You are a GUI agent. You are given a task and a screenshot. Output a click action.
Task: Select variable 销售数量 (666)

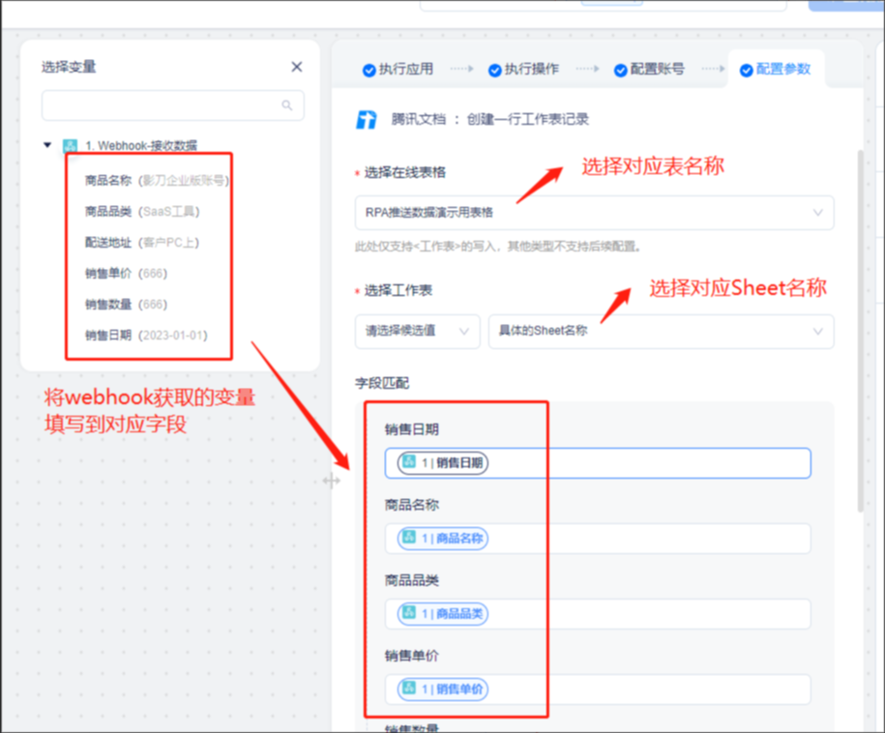click(x=126, y=305)
